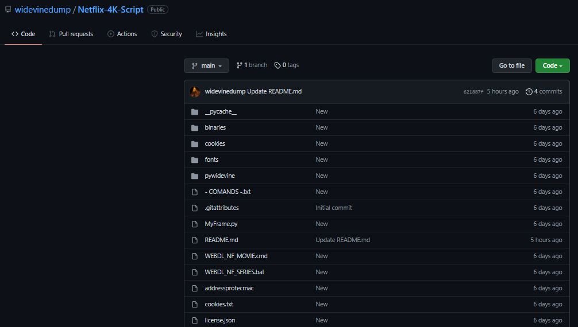Open the license.json file

[x=219, y=320]
